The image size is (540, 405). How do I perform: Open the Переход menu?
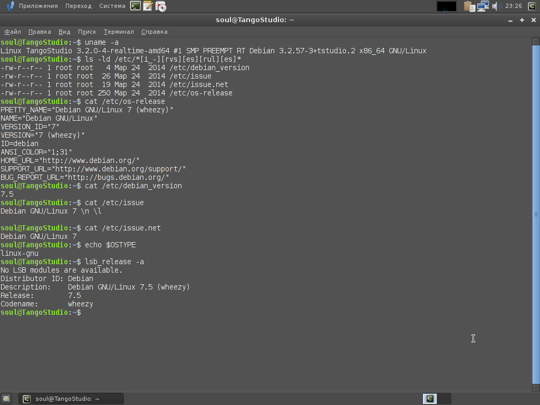[79, 6]
